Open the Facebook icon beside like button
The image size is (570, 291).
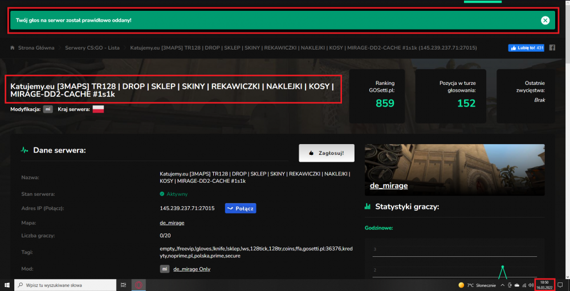click(x=552, y=48)
